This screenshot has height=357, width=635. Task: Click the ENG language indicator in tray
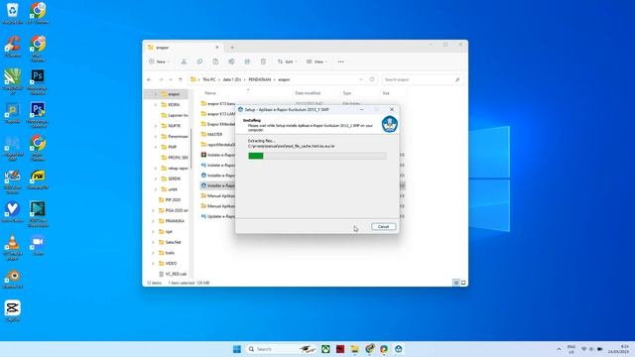click(x=571, y=349)
